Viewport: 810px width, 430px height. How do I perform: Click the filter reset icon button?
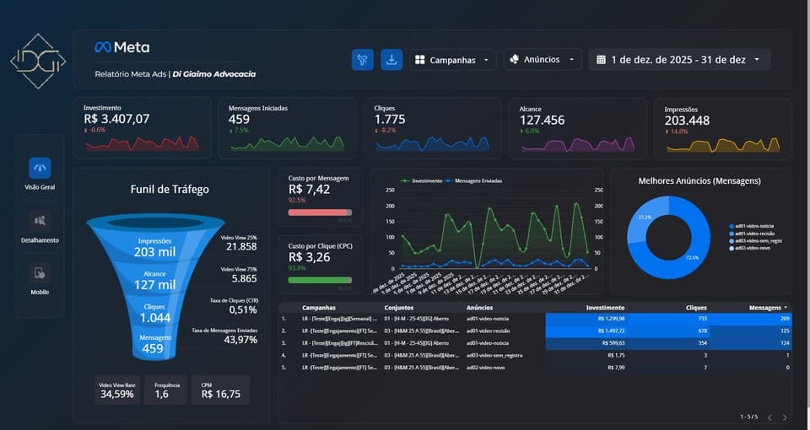tap(362, 60)
